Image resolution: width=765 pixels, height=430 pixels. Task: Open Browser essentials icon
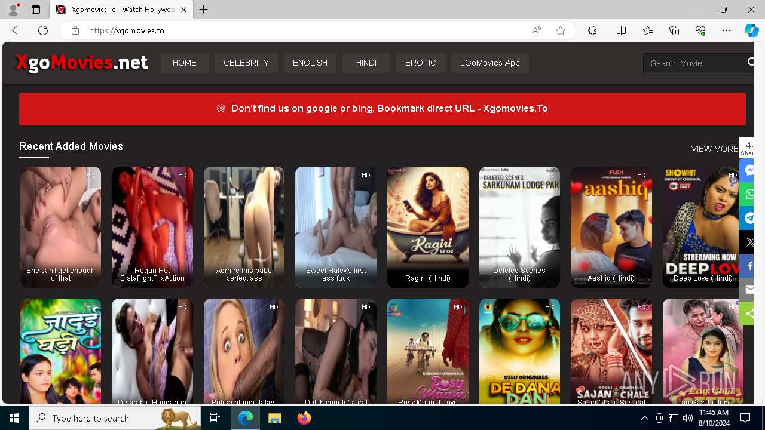coord(700,30)
